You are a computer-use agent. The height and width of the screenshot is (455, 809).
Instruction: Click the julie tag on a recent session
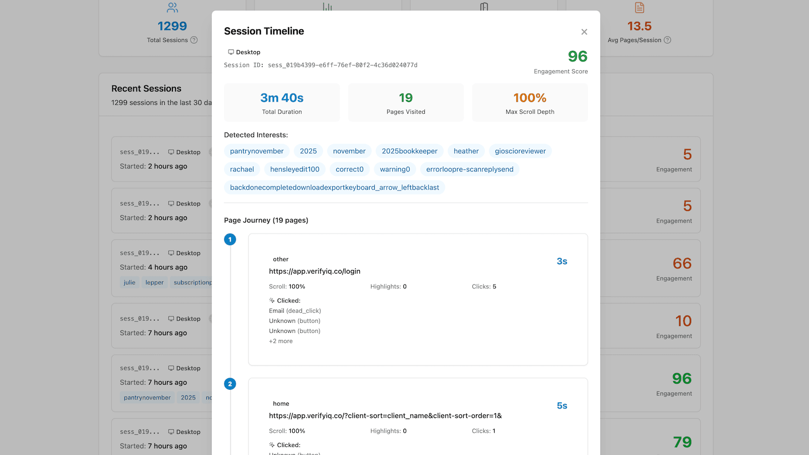pyautogui.click(x=129, y=282)
